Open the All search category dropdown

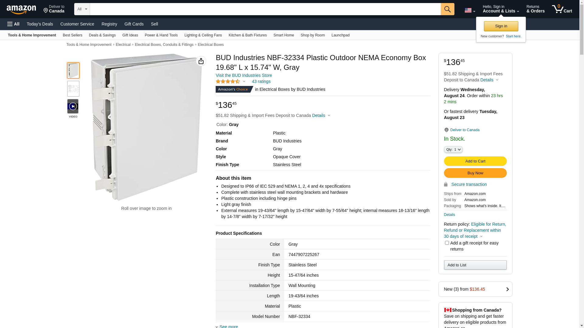click(x=82, y=9)
